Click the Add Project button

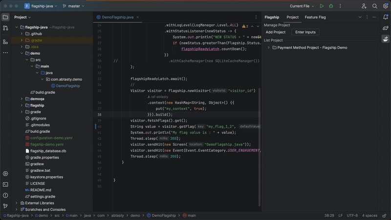pyautogui.click(x=276, y=32)
